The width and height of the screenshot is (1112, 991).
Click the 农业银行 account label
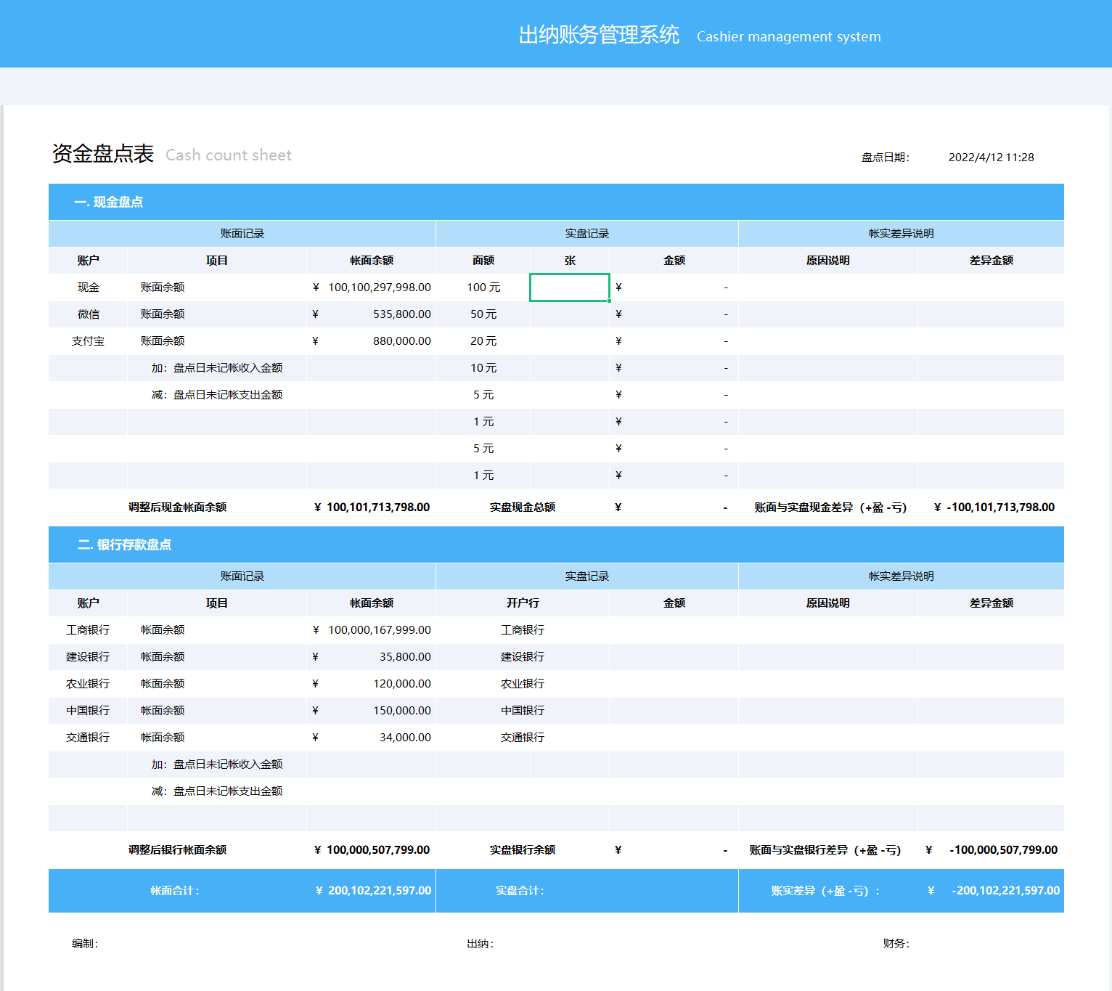pyautogui.click(x=88, y=683)
